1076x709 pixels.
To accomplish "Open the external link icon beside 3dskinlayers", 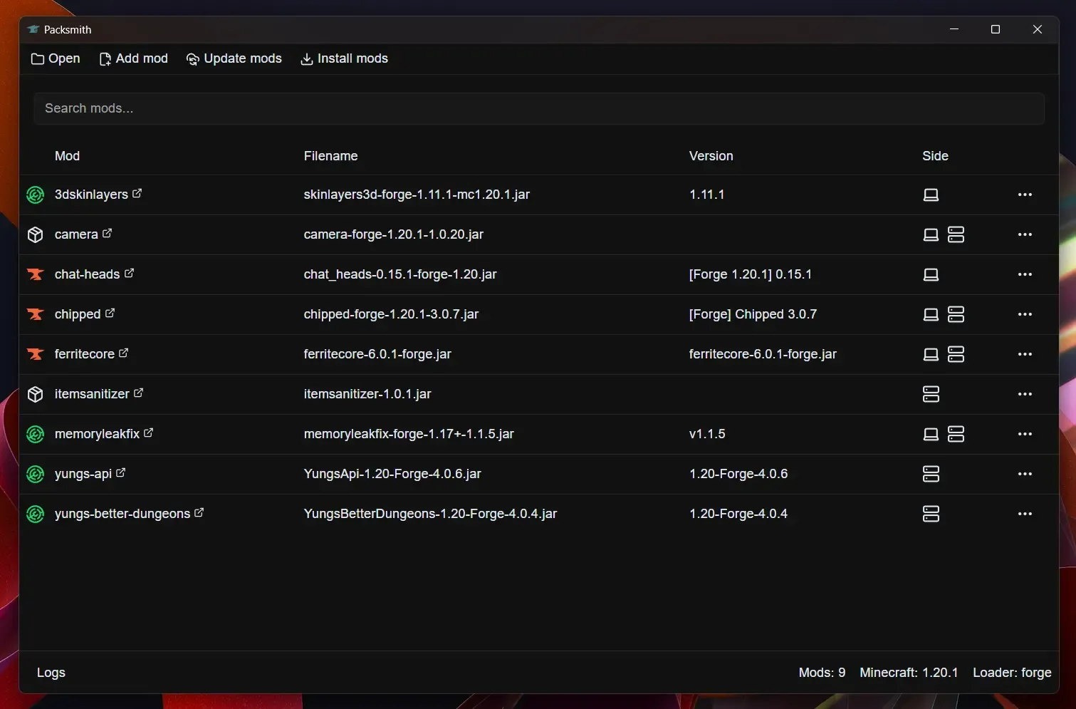I will tap(137, 194).
